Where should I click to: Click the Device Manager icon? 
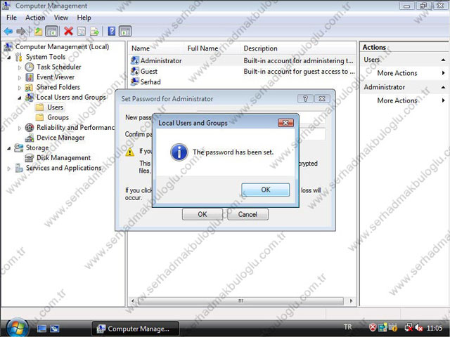30,138
